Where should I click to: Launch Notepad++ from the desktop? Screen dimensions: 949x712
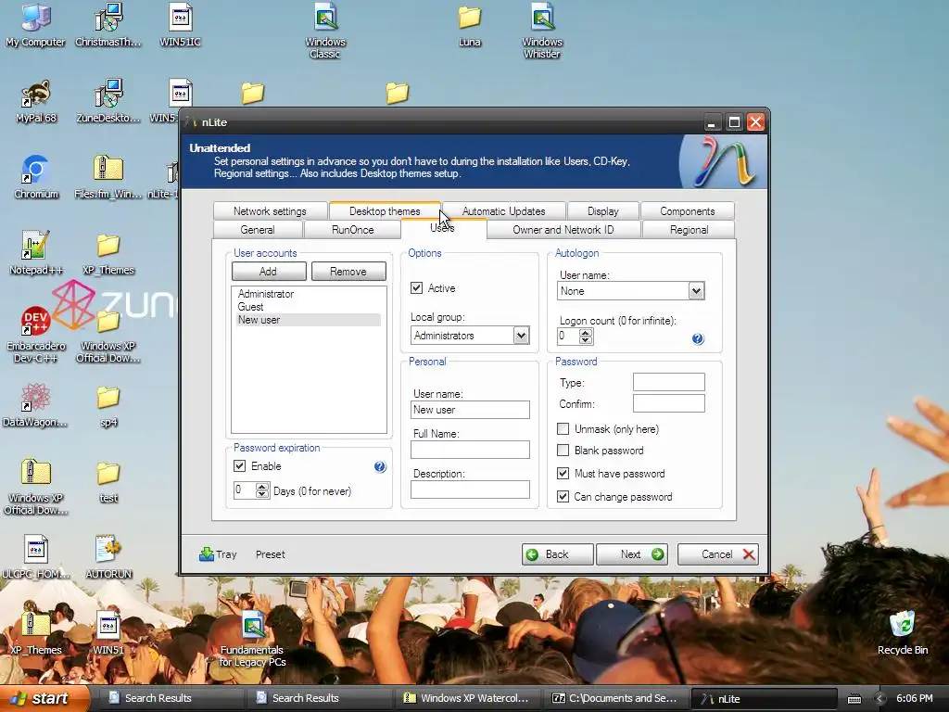pyautogui.click(x=36, y=252)
